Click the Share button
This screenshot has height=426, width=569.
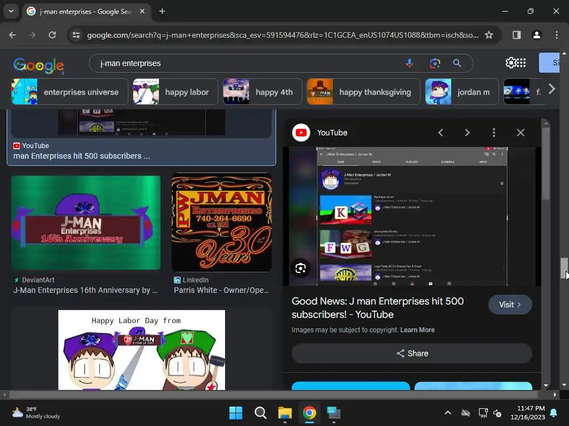[412, 353]
